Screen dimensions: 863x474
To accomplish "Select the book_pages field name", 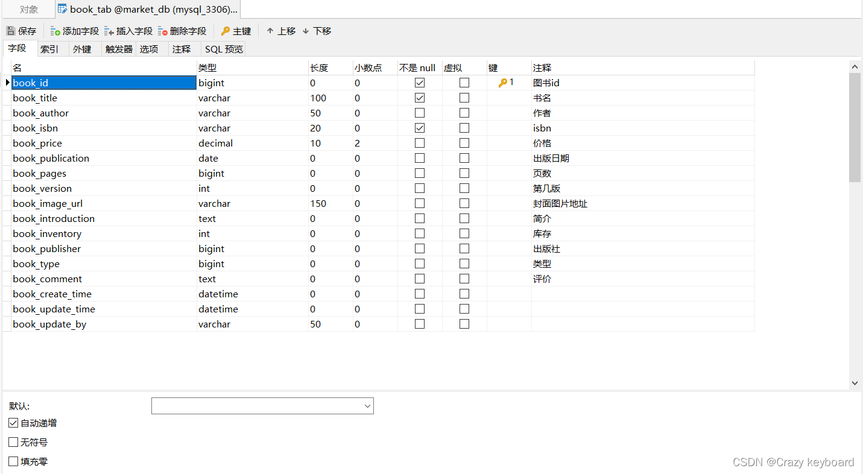I will coord(40,173).
